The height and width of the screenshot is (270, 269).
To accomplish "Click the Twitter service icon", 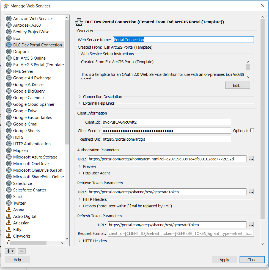I will [x=9, y=203].
